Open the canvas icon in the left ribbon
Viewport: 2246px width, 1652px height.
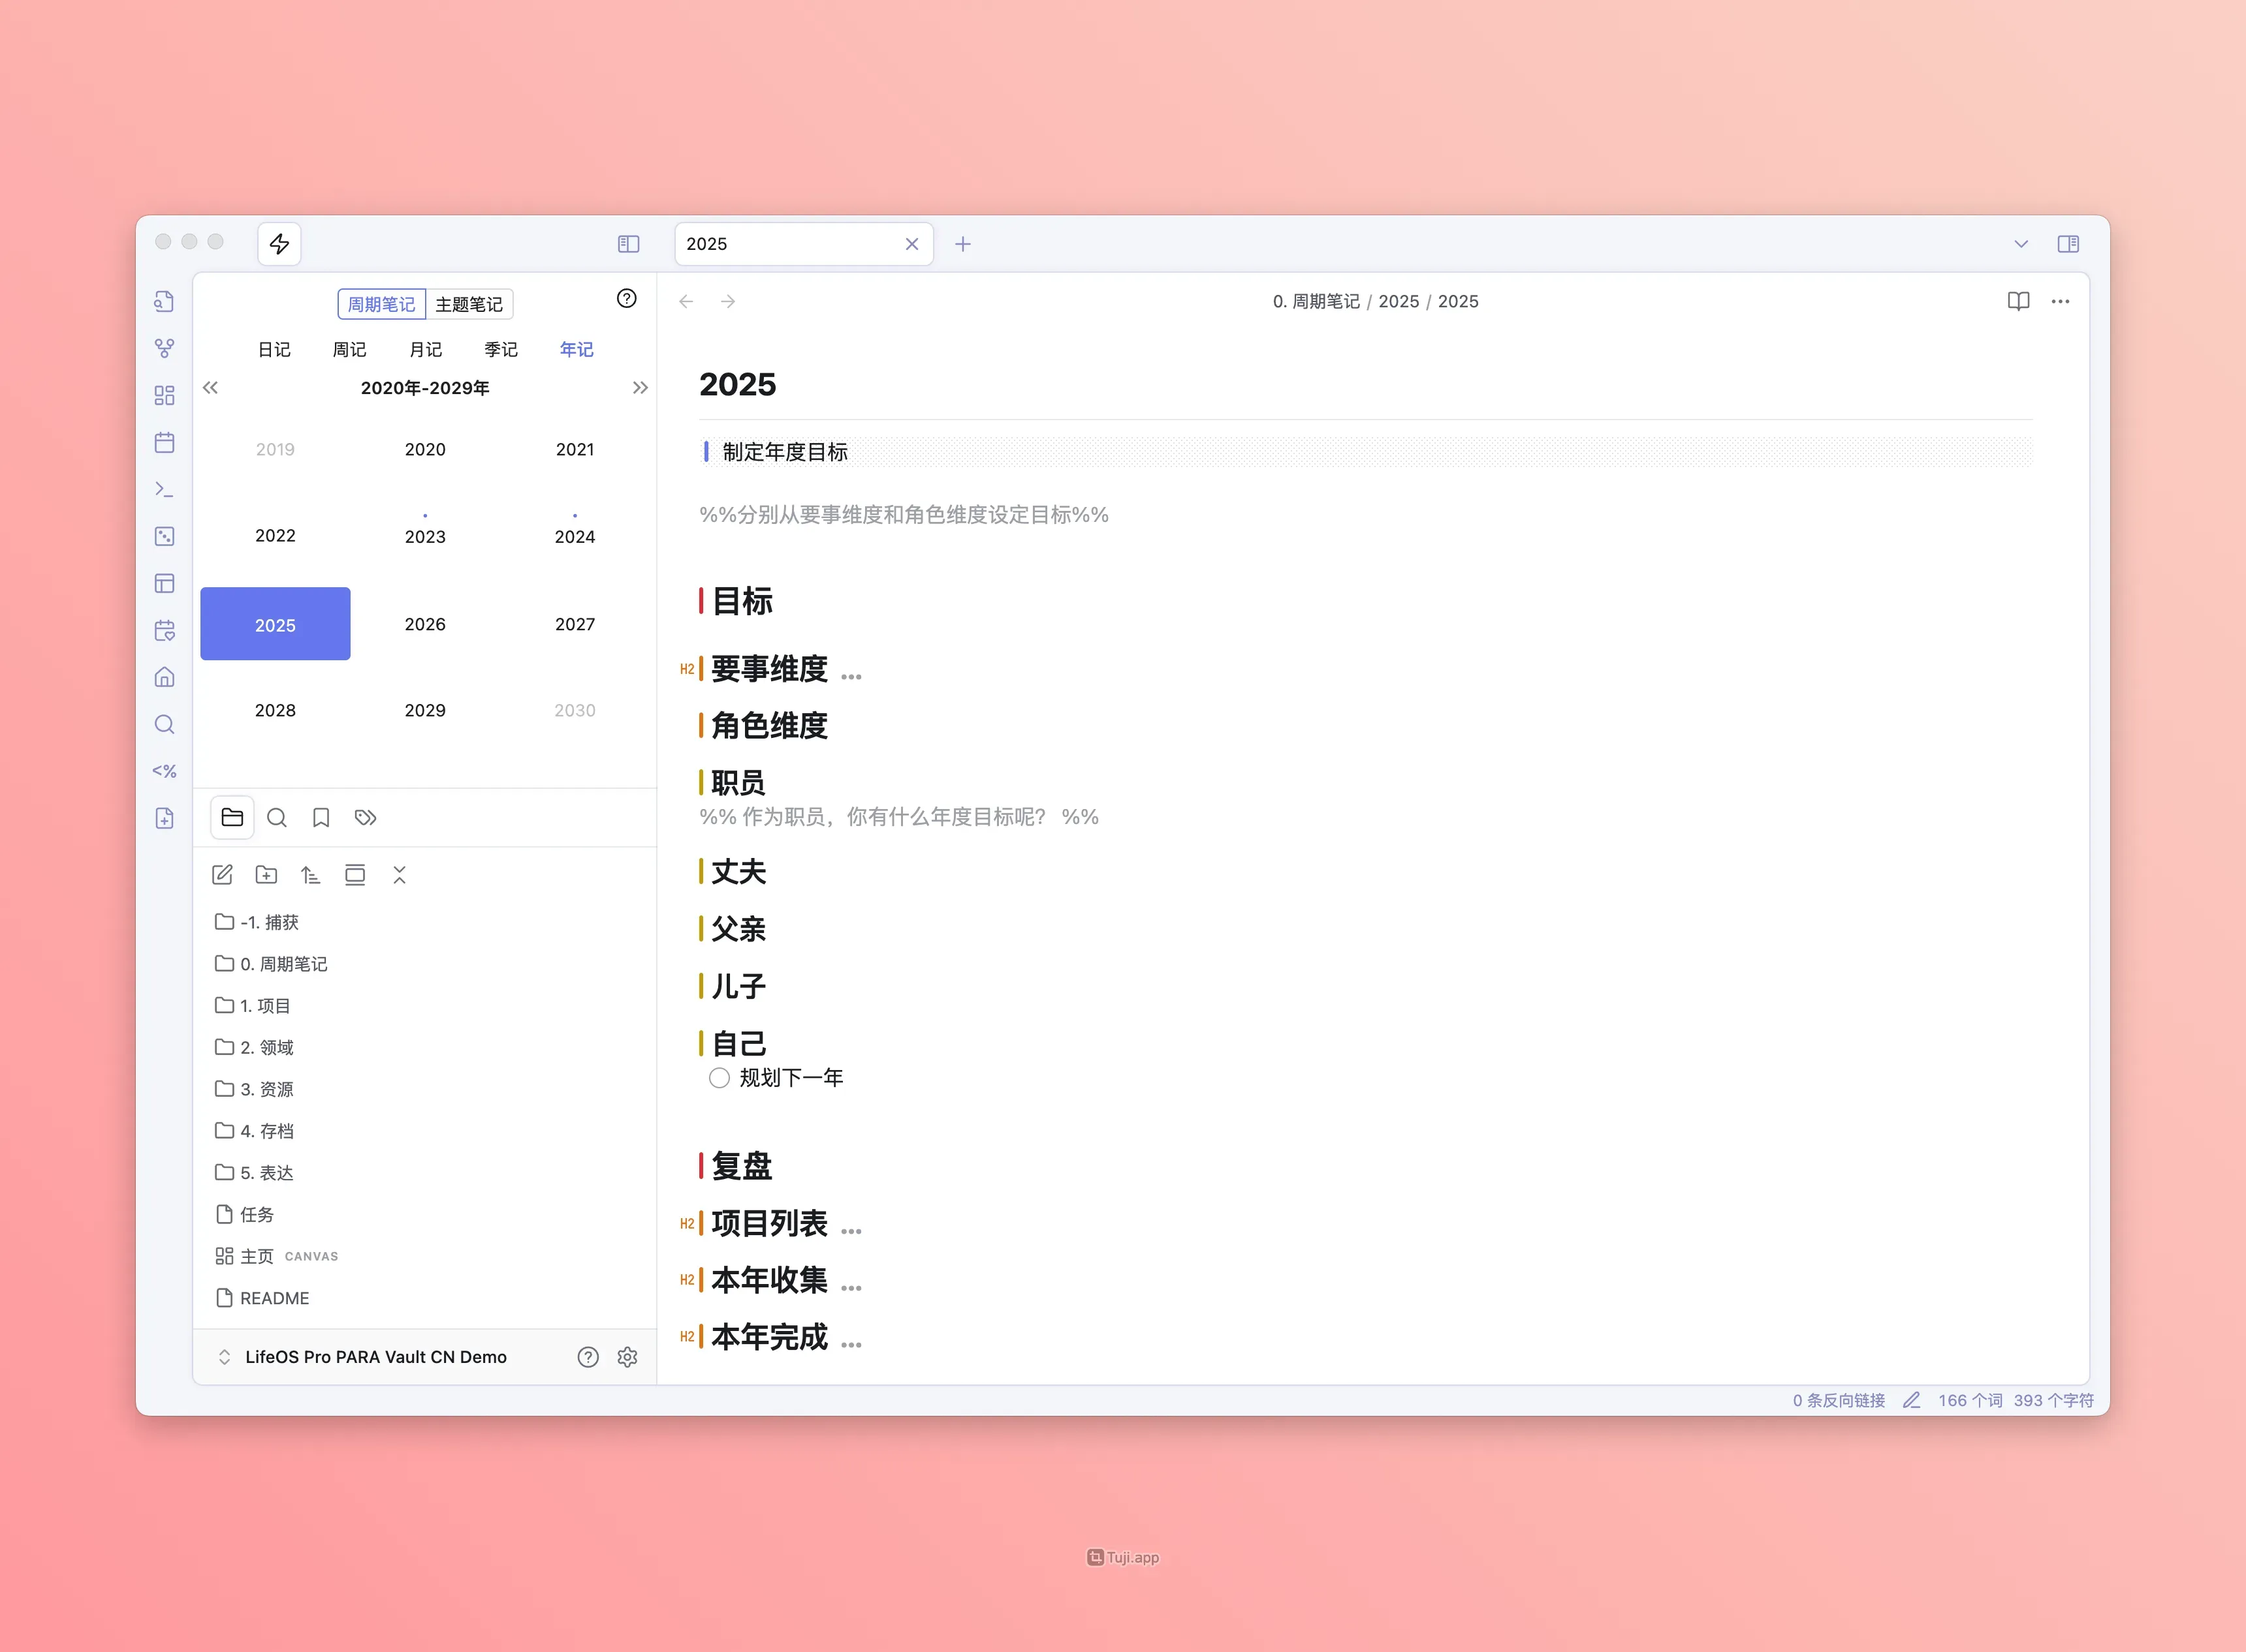[165, 395]
